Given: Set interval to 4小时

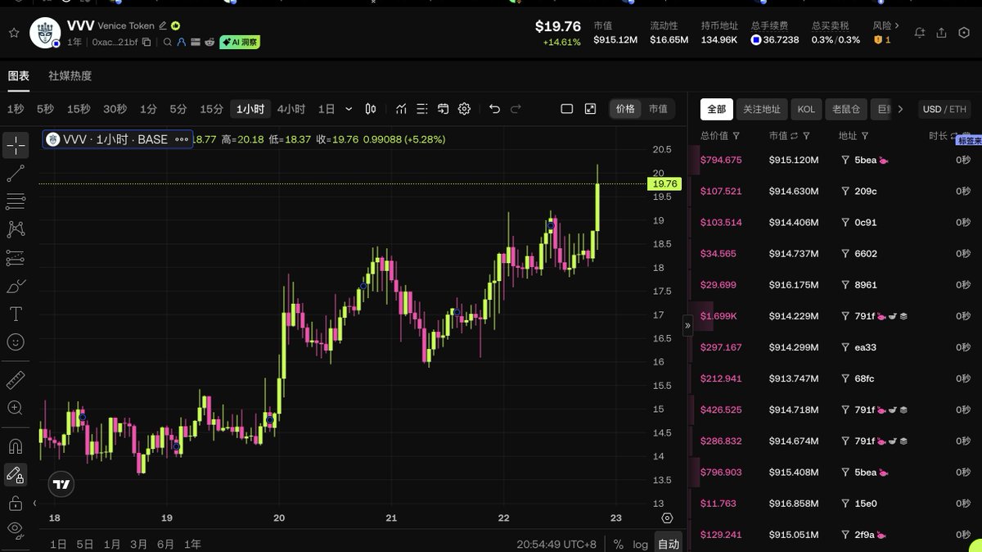Looking at the screenshot, I should click(x=291, y=109).
